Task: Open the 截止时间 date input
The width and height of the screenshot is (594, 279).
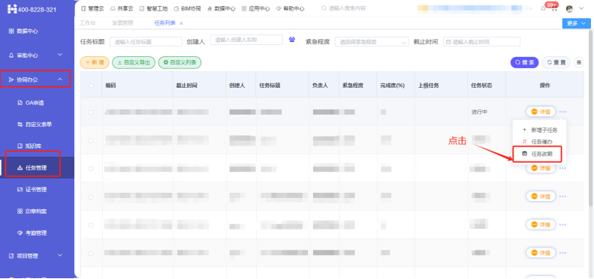Action: [481, 42]
